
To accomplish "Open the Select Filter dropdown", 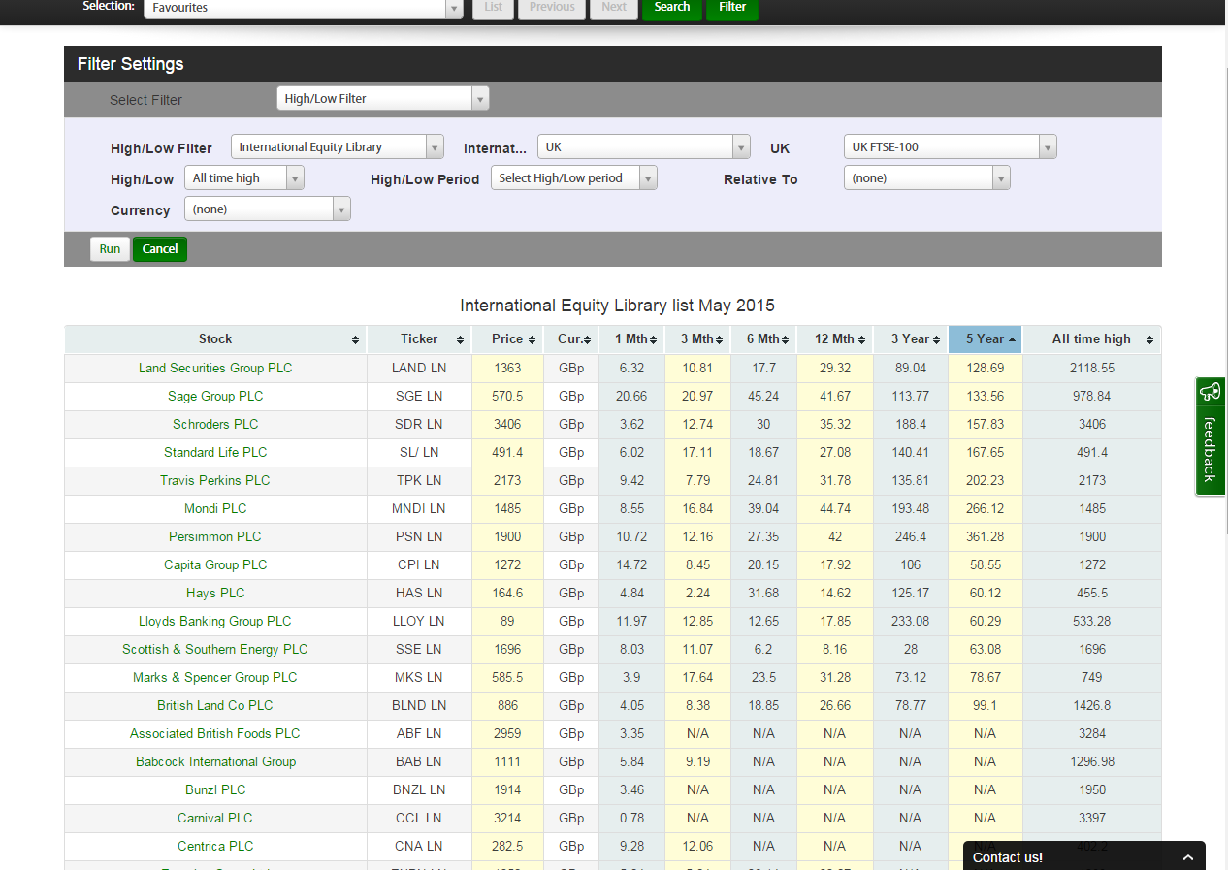I will (x=382, y=99).
